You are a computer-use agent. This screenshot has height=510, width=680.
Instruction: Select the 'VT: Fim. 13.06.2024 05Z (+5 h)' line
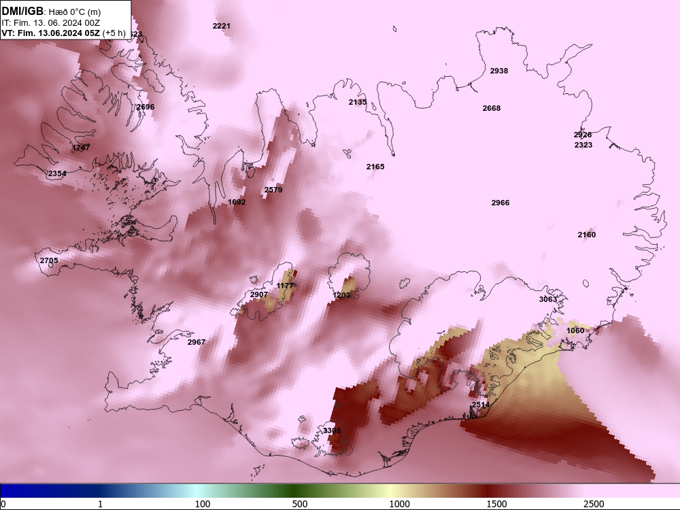coord(64,33)
